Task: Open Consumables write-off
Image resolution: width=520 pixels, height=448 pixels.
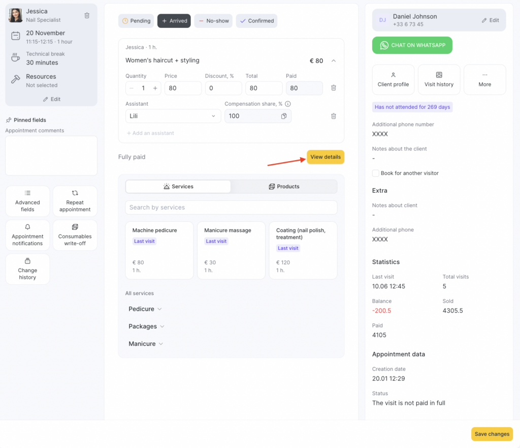Action: [x=75, y=235]
